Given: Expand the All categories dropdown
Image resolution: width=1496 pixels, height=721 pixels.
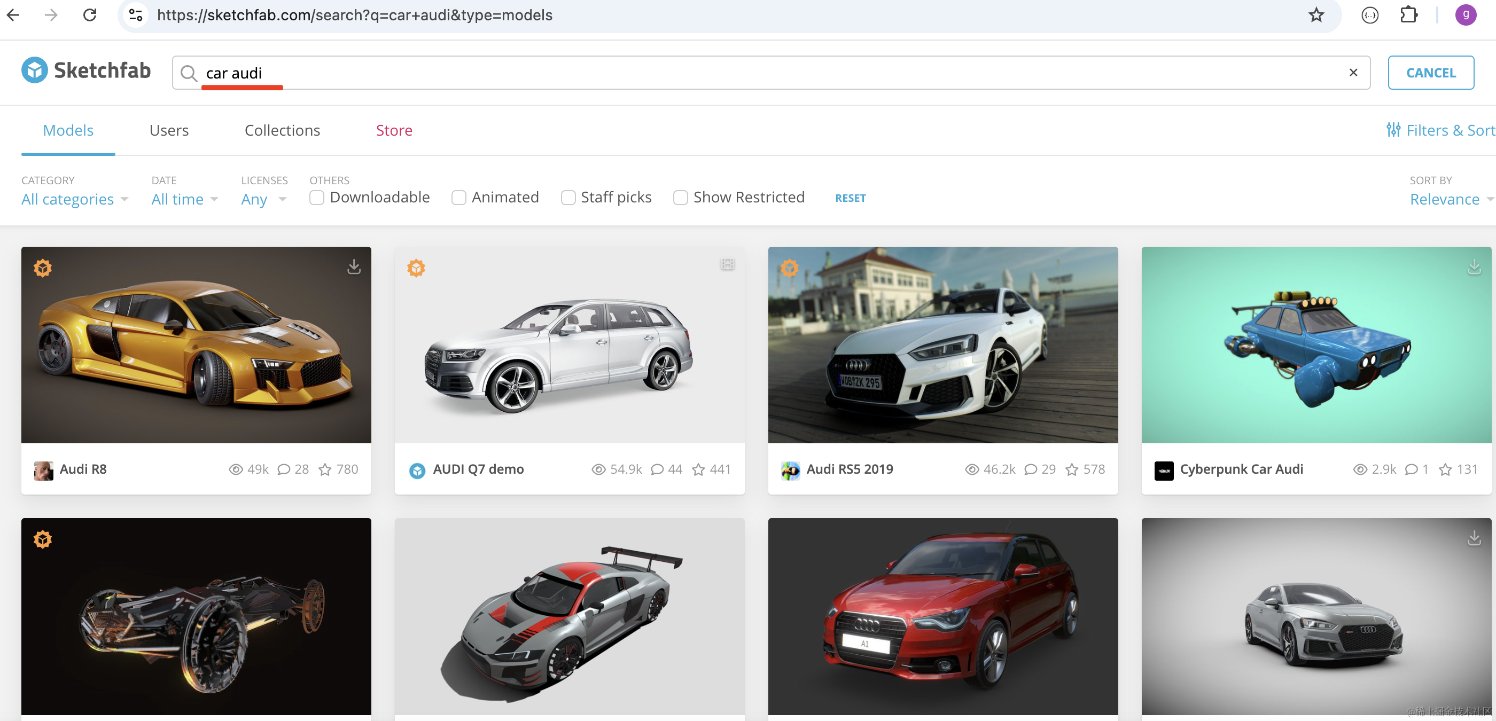Looking at the screenshot, I should click(75, 199).
